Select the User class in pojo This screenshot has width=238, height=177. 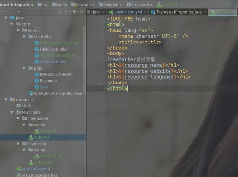point(44,87)
